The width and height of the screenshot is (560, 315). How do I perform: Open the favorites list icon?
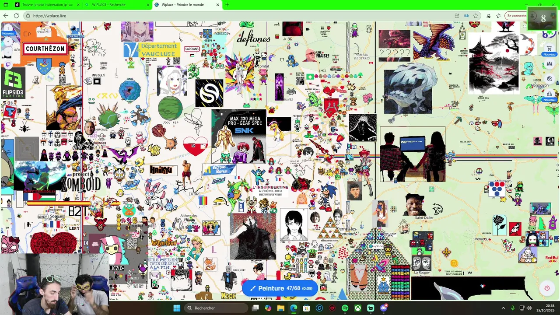[498, 16]
